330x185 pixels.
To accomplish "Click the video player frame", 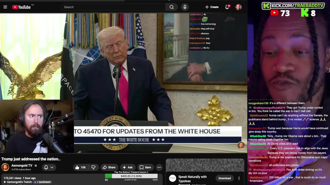I will (x=124, y=84).
